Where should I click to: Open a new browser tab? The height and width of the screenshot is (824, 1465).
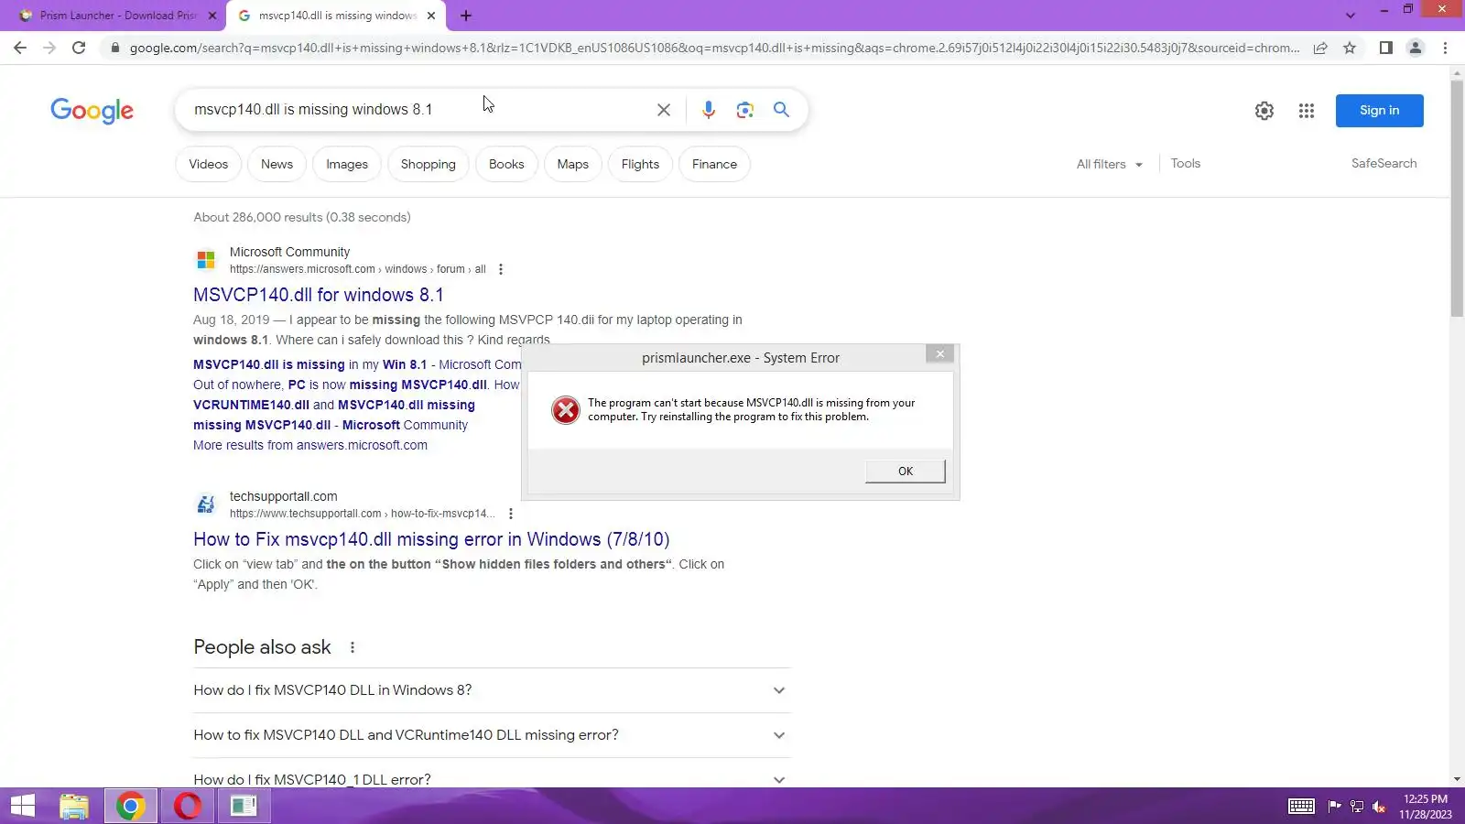point(466,16)
